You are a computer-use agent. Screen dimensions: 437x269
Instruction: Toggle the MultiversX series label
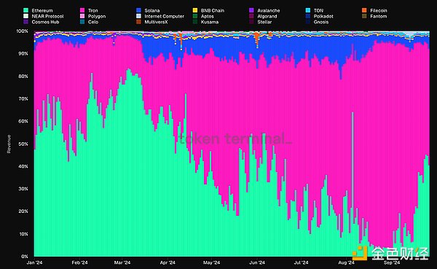coord(157,22)
